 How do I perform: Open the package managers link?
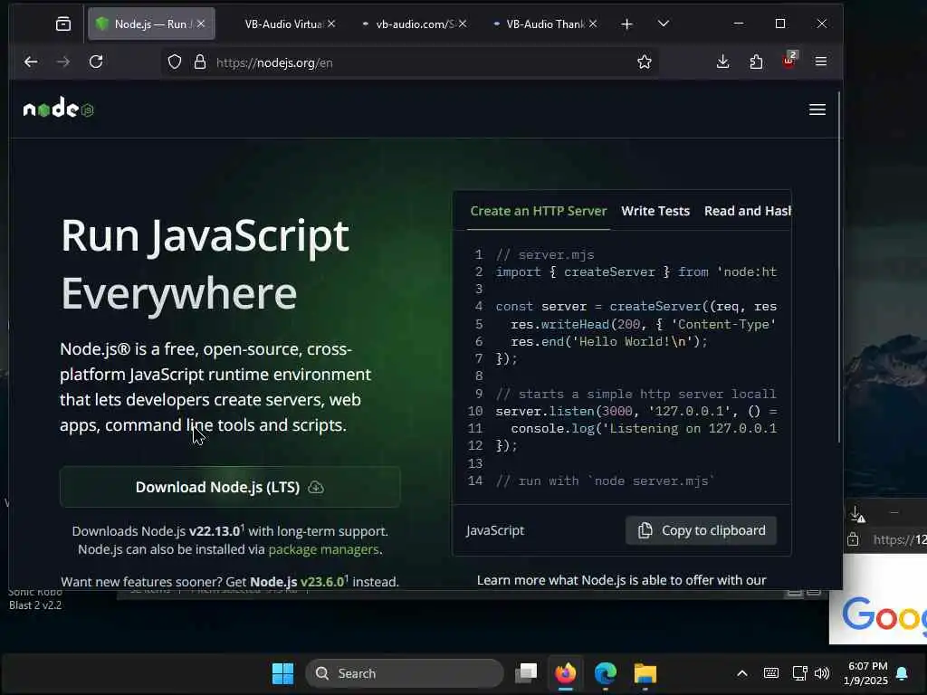pyautogui.click(x=323, y=549)
